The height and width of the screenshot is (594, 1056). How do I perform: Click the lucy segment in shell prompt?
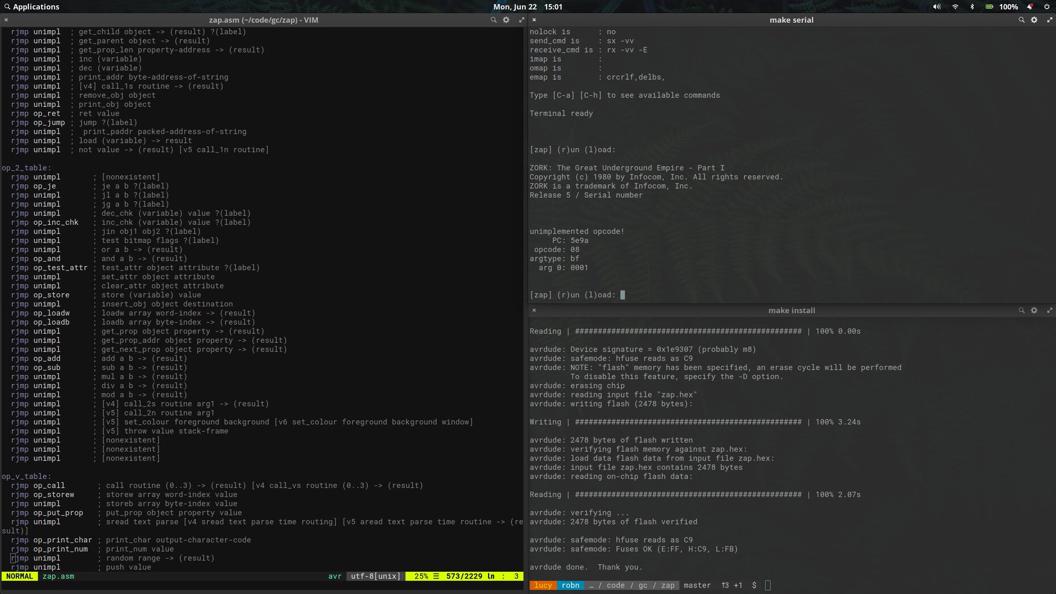[543, 585]
